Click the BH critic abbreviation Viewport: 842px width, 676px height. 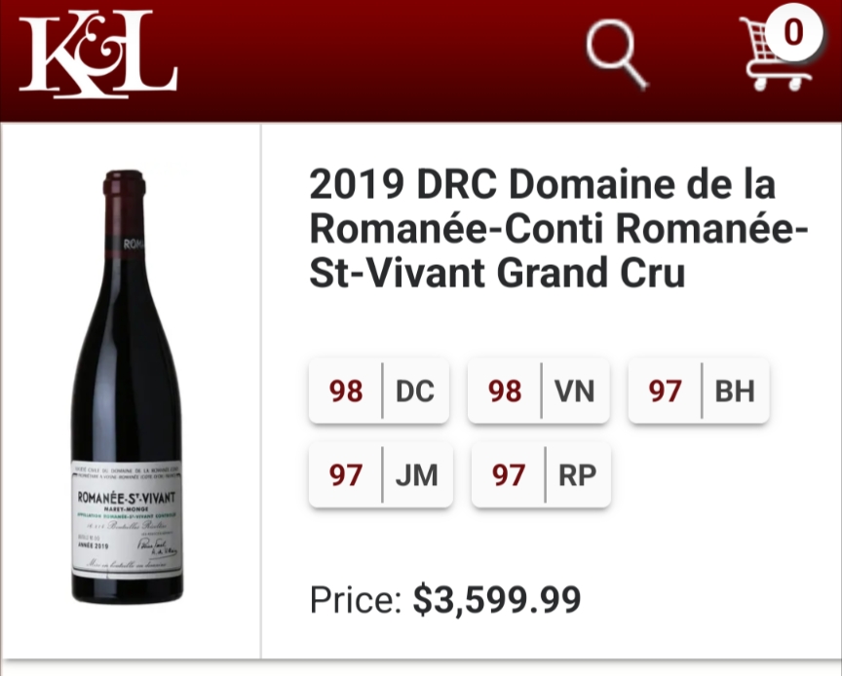735,392
